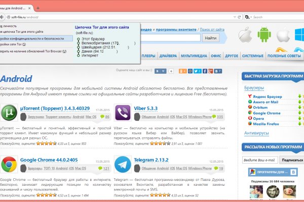Click the VK like button

(x=160, y=71)
